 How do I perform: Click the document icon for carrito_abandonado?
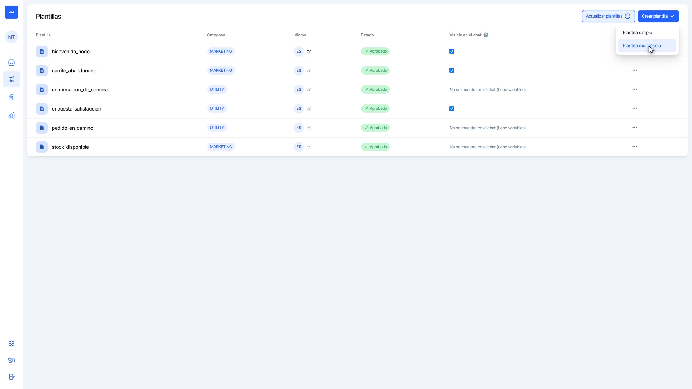[x=42, y=71]
